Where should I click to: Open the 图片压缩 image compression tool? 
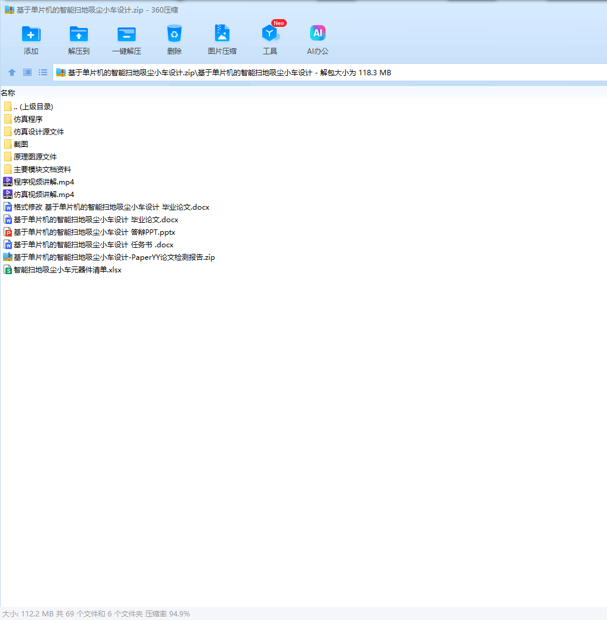pos(222,33)
